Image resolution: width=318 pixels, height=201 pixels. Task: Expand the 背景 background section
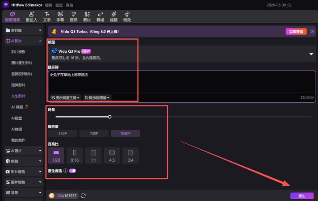(24, 193)
